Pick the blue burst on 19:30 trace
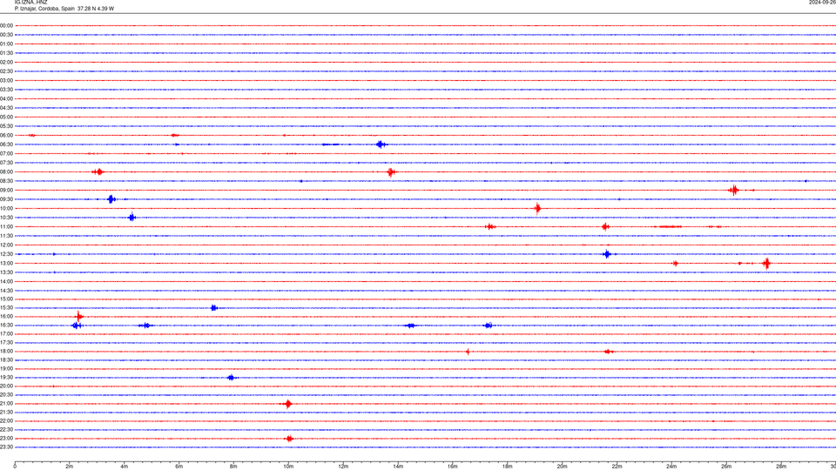The height and width of the screenshot is (470, 836). click(x=231, y=377)
